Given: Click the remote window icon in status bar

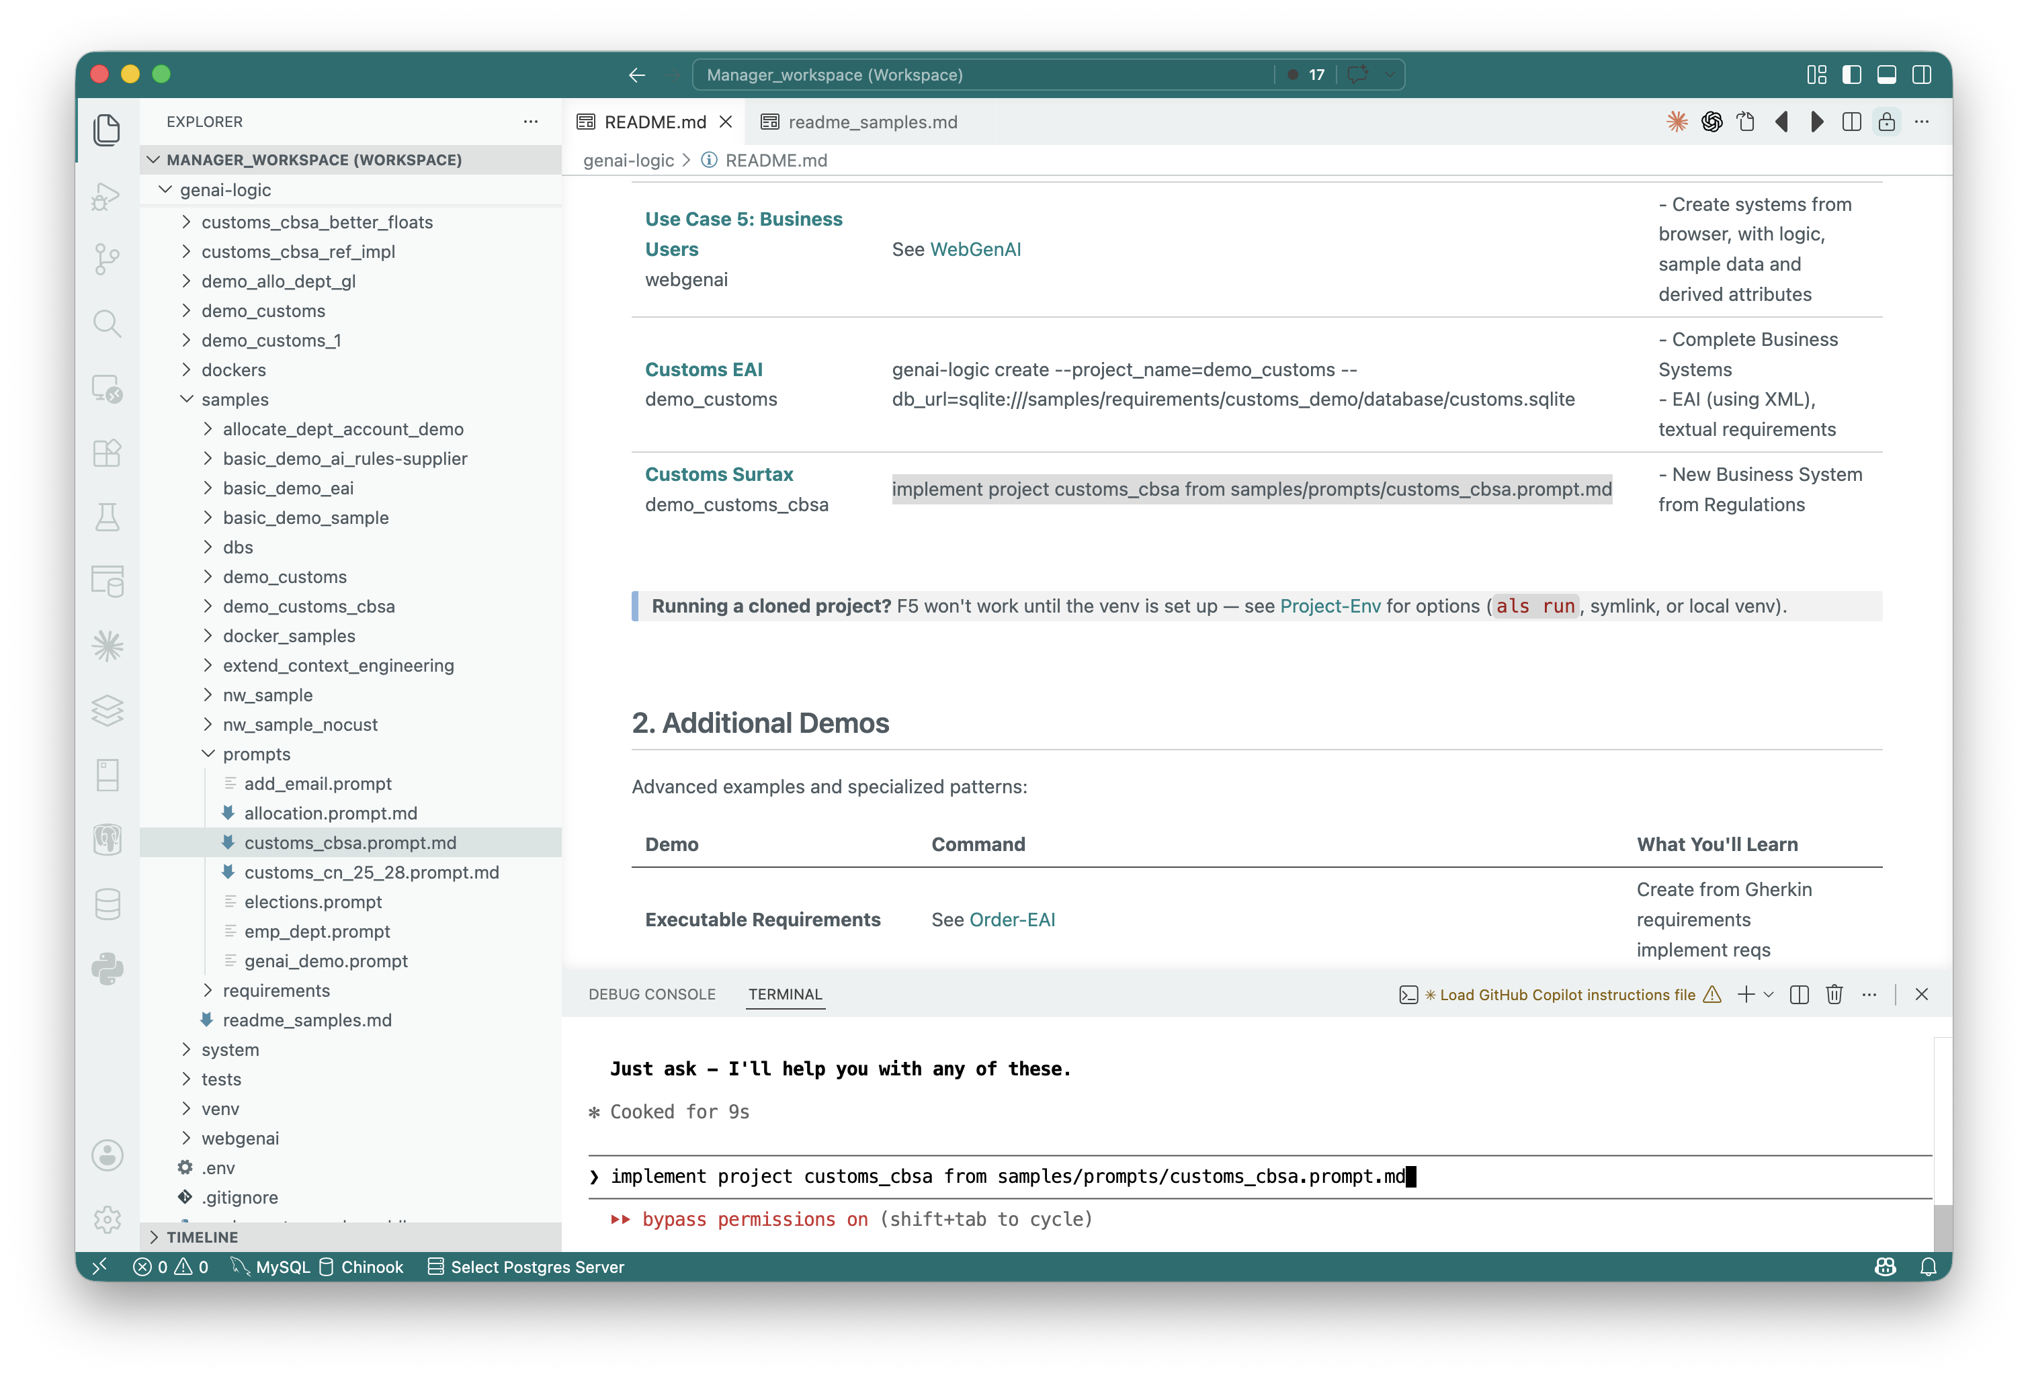Looking at the screenshot, I should [x=99, y=1267].
